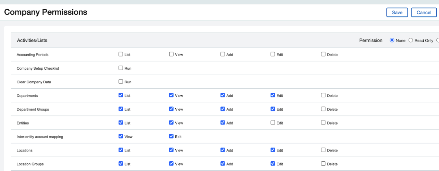Check the Entities Edit checkbox
The image size is (439, 171).
tap(273, 123)
